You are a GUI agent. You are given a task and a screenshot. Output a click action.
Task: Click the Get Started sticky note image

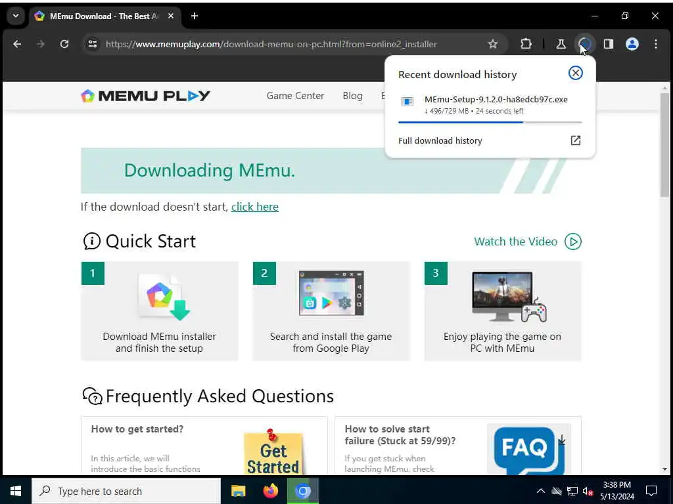[273, 451]
